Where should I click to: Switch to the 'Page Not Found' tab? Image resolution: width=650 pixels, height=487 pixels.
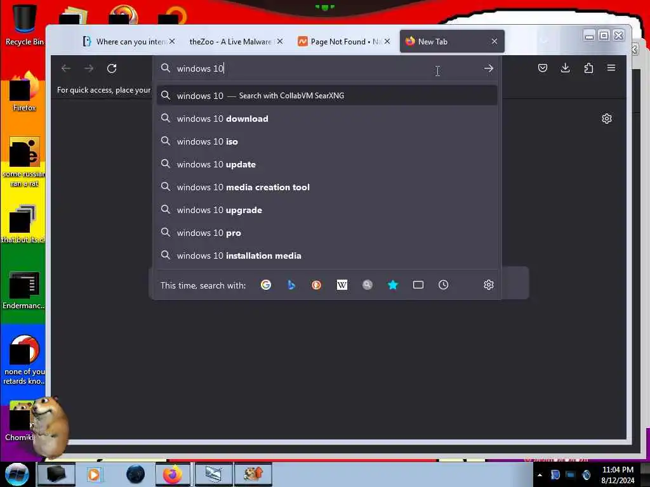(339, 41)
